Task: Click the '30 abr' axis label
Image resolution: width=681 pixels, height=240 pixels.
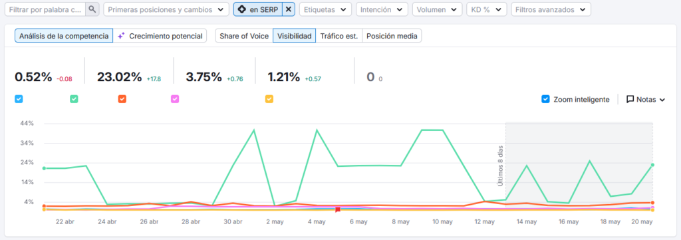Action: (x=233, y=222)
